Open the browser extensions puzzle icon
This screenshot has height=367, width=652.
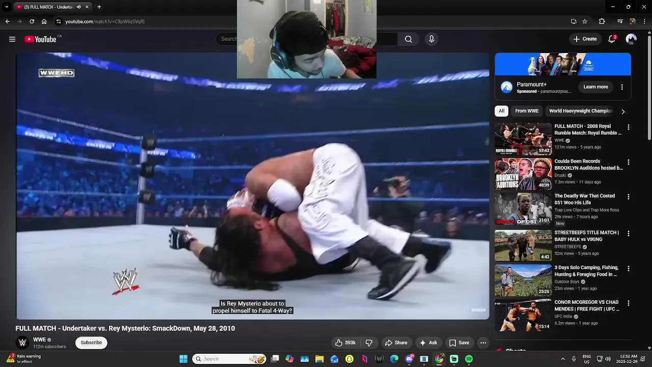[602, 21]
